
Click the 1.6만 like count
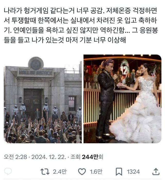pos(96,172)
